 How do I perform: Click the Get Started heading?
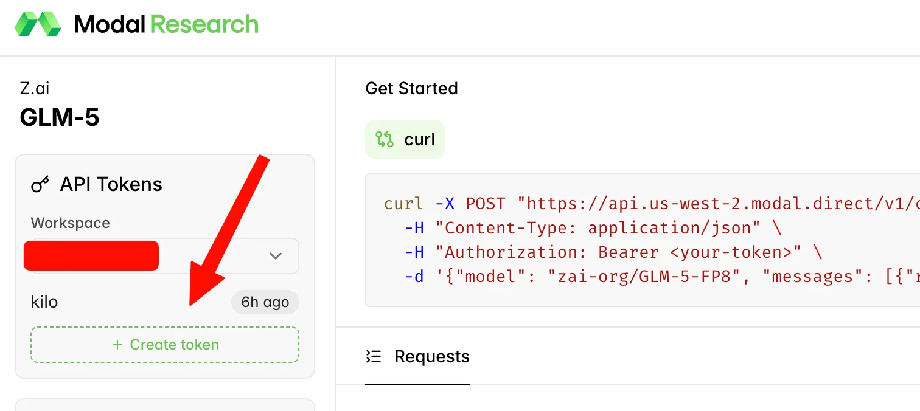pyautogui.click(x=411, y=88)
